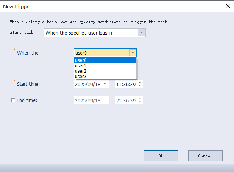This screenshot has width=234, height=172.
Task: Decrease Start time with down arrow
Action: (x=140, y=86)
